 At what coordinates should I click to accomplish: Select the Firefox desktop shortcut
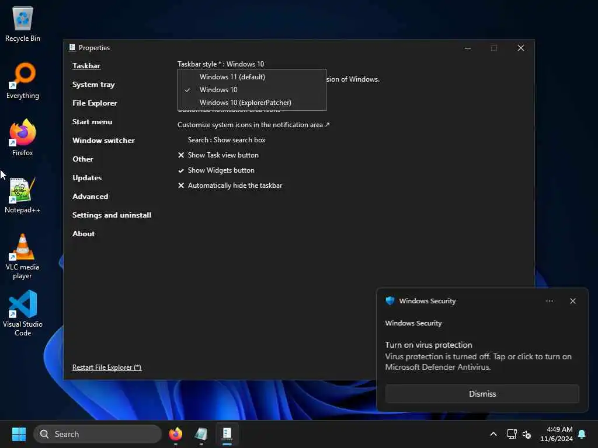click(x=23, y=138)
